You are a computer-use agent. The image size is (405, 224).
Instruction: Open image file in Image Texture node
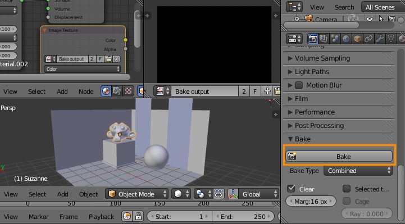(108, 59)
